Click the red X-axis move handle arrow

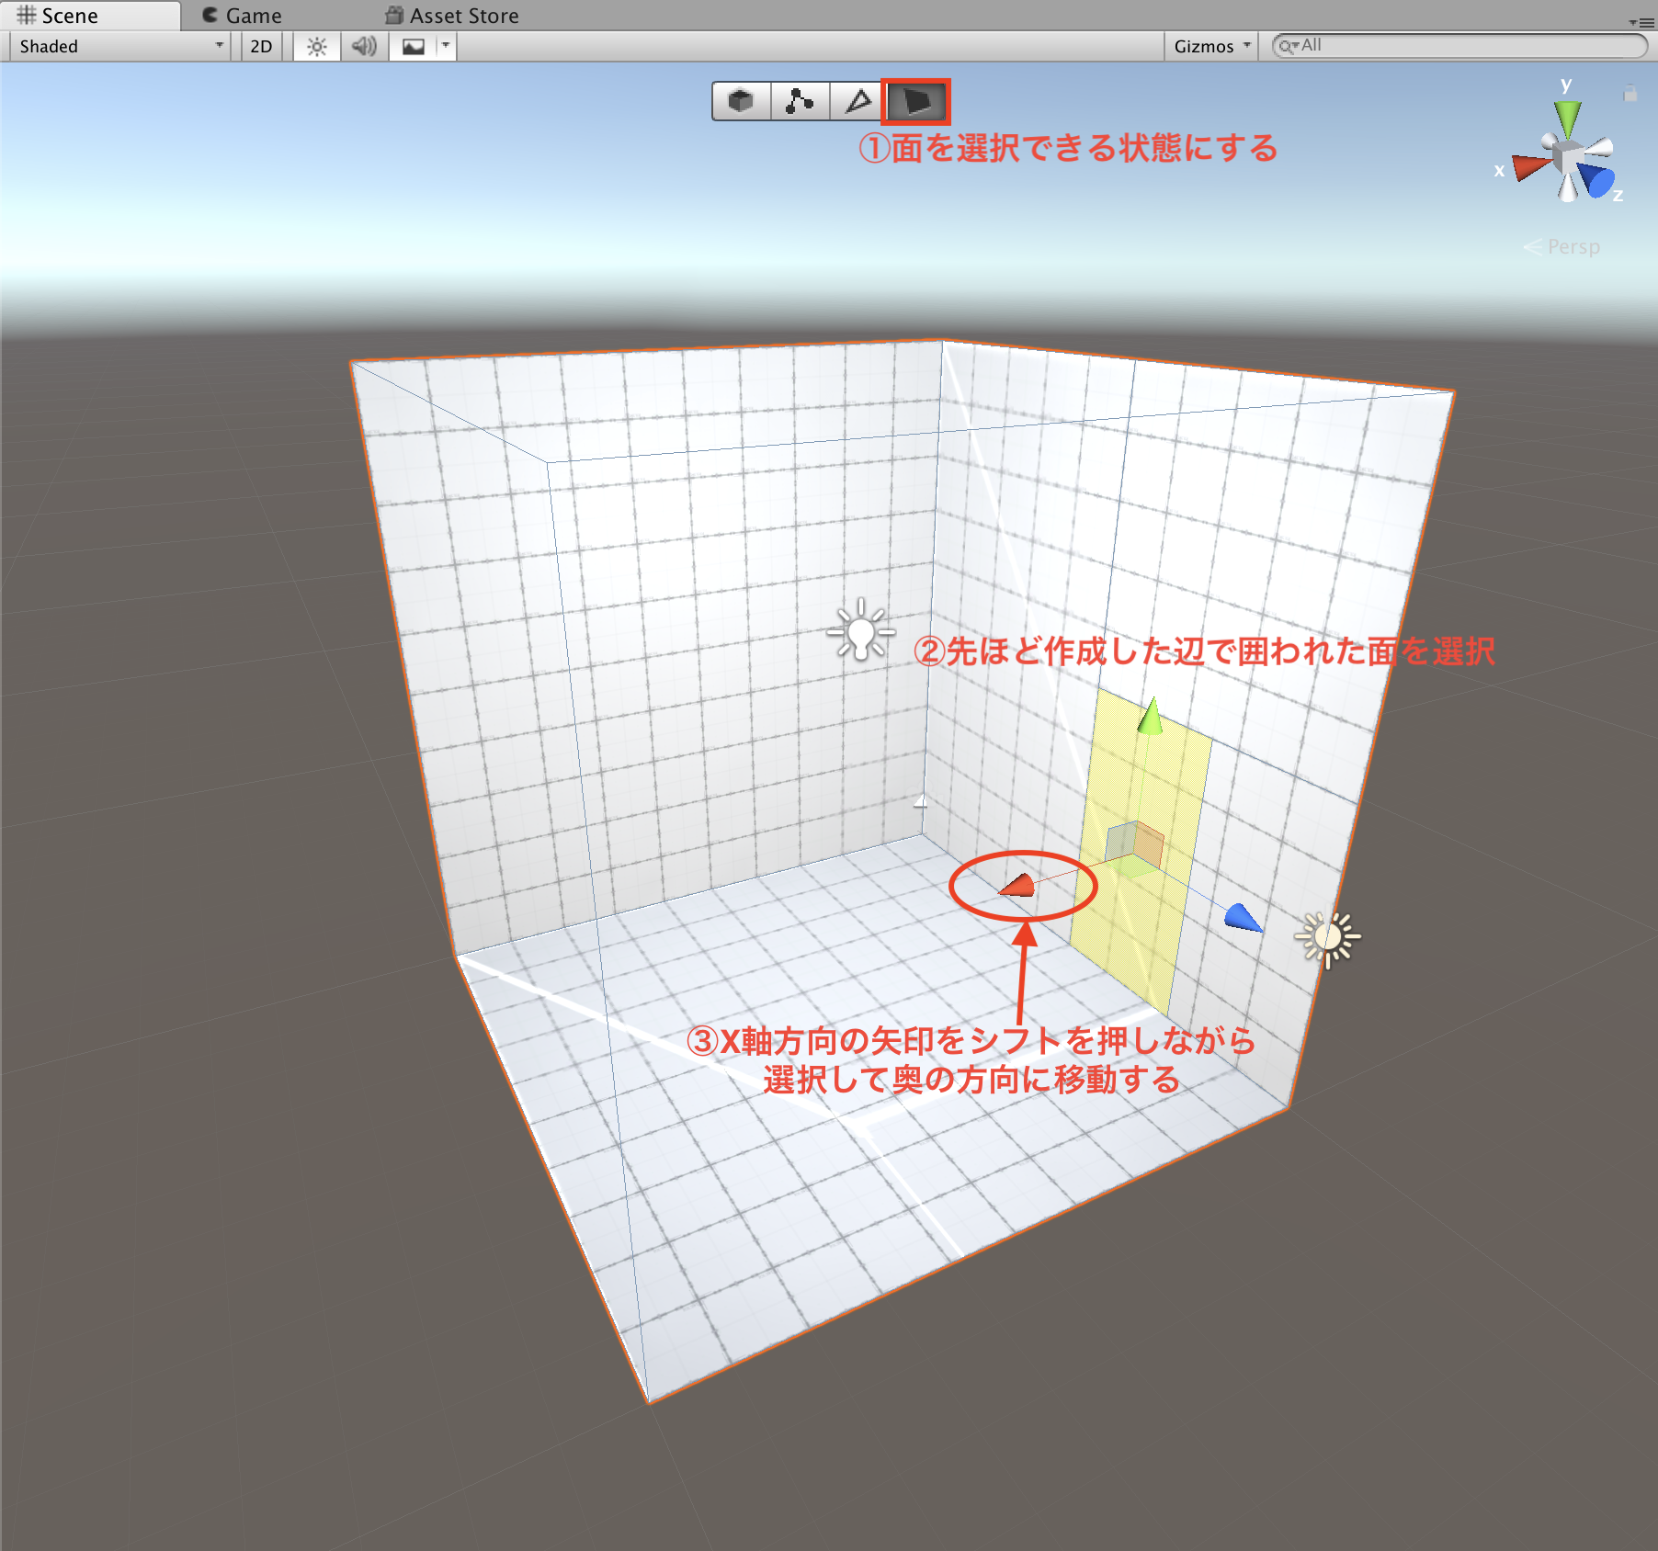pos(1018,887)
